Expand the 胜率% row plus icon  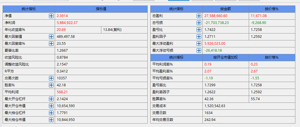click(51, 85)
